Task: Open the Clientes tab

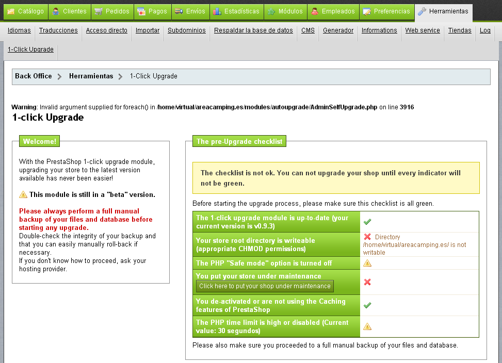Action: coord(70,11)
